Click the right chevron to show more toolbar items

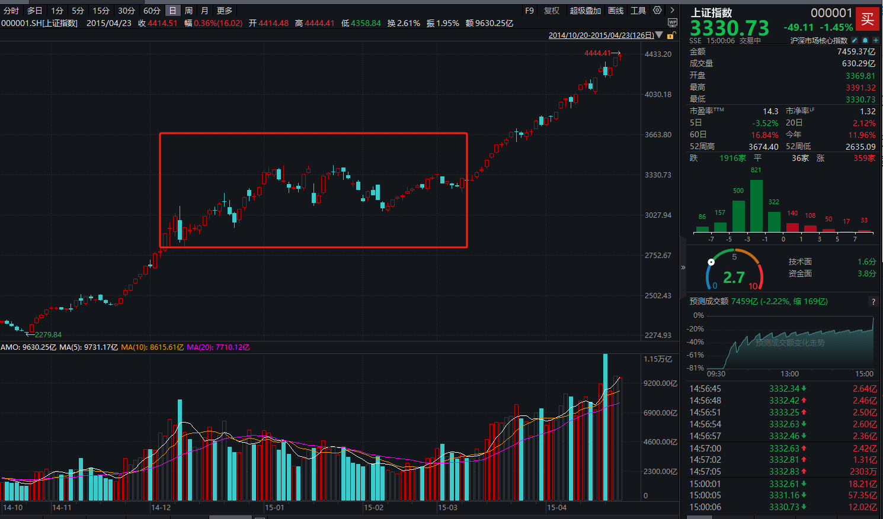(672, 10)
